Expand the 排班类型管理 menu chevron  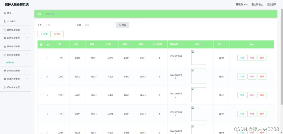coord(27,70)
